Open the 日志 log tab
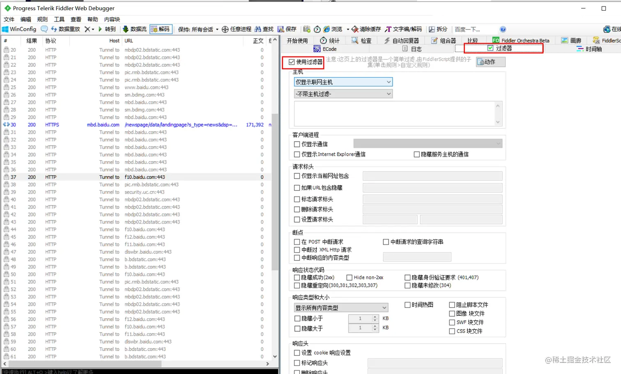Screen dimensions: 621x374 coord(412,49)
